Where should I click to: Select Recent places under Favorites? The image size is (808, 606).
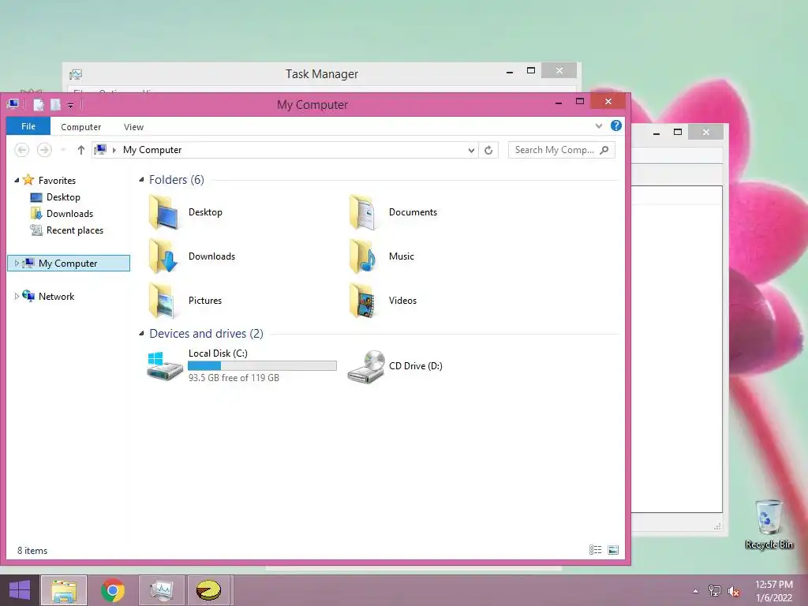75,230
